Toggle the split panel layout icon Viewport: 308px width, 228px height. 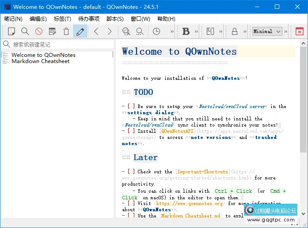pos(210,31)
